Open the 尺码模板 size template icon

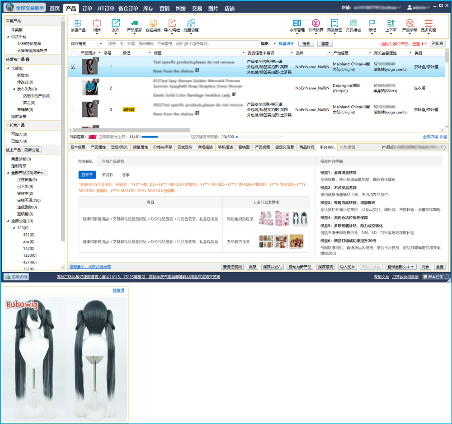(x=353, y=24)
